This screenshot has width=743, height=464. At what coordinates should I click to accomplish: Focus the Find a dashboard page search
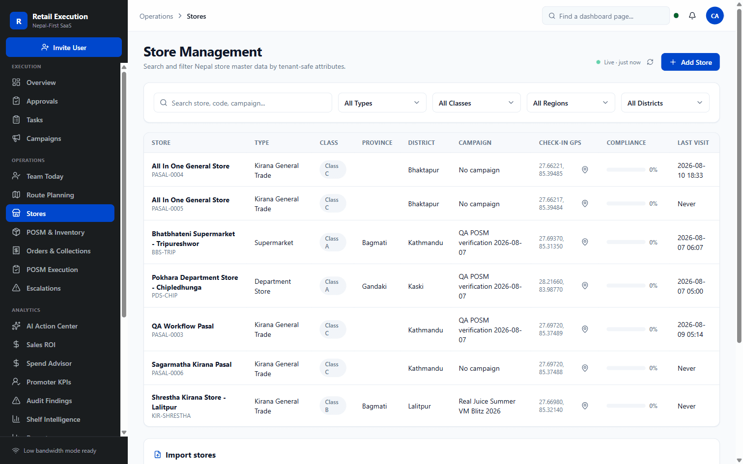(605, 16)
